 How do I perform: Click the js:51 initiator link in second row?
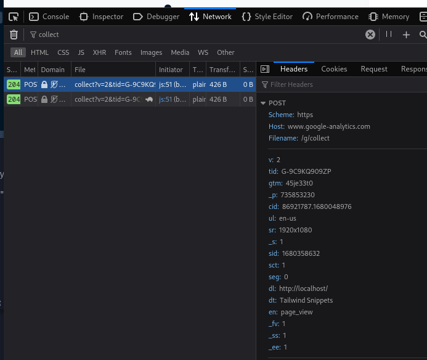tap(165, 99)
